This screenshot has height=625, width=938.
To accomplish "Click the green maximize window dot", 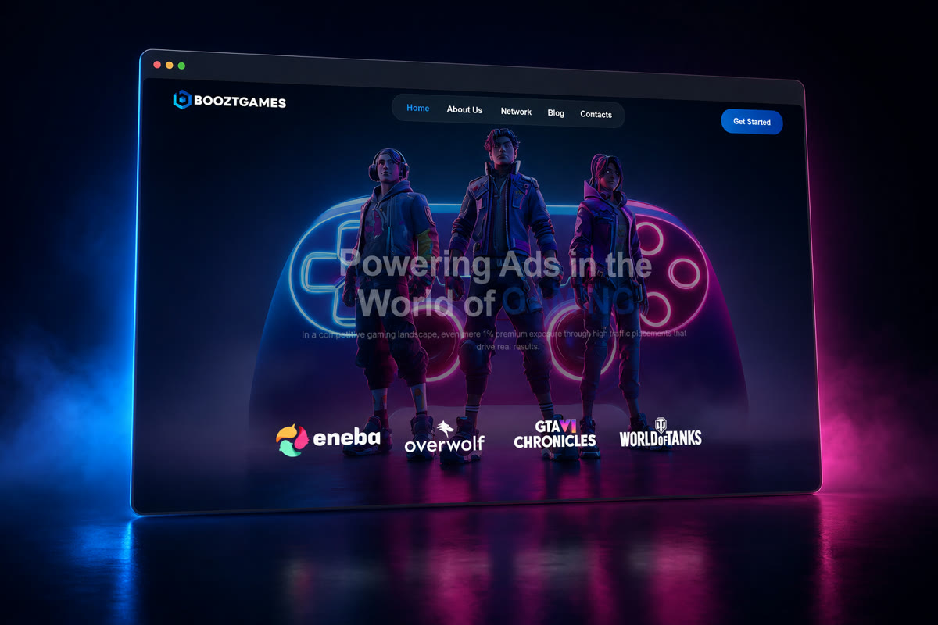I will pos(181,66).
